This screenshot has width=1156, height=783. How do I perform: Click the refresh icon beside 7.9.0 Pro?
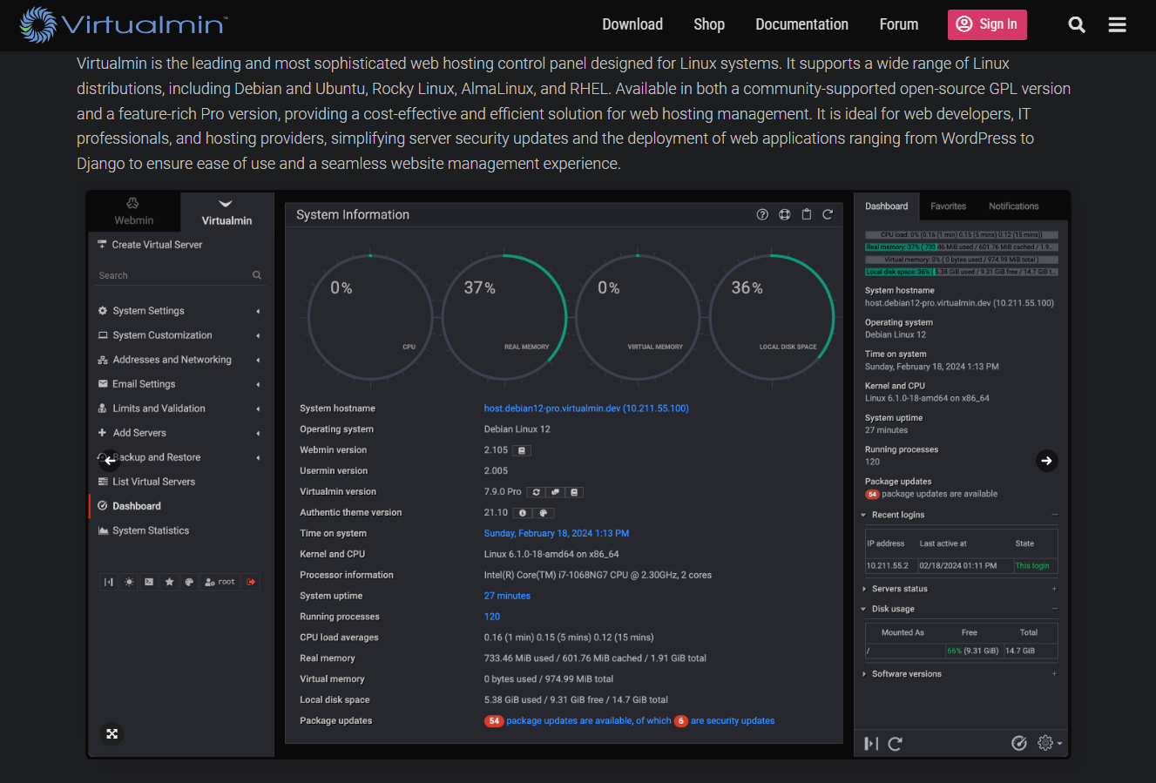point(537,492)
